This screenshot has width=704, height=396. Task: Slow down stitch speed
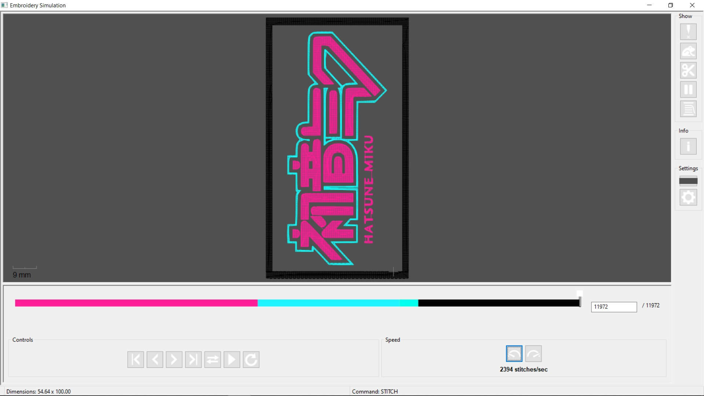(x=514, y=354)
